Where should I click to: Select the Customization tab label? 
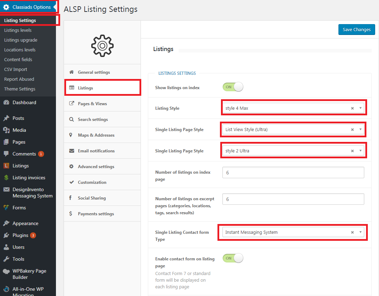[92, 182]
